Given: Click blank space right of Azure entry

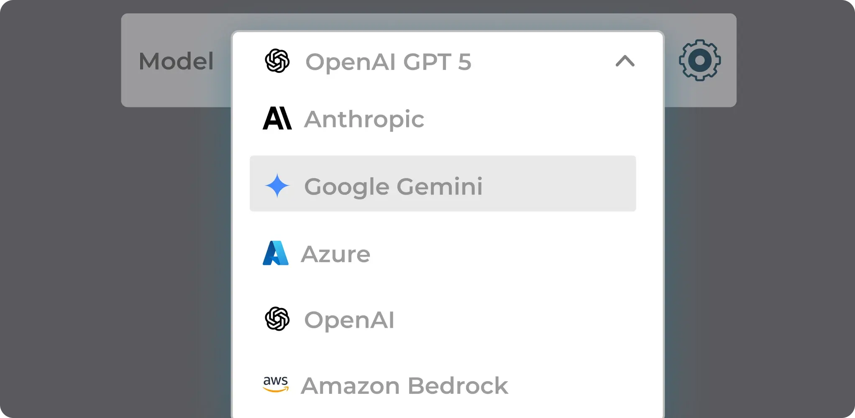Looking at the screenshot, I should pyautogui.click(x=502, y=253).
